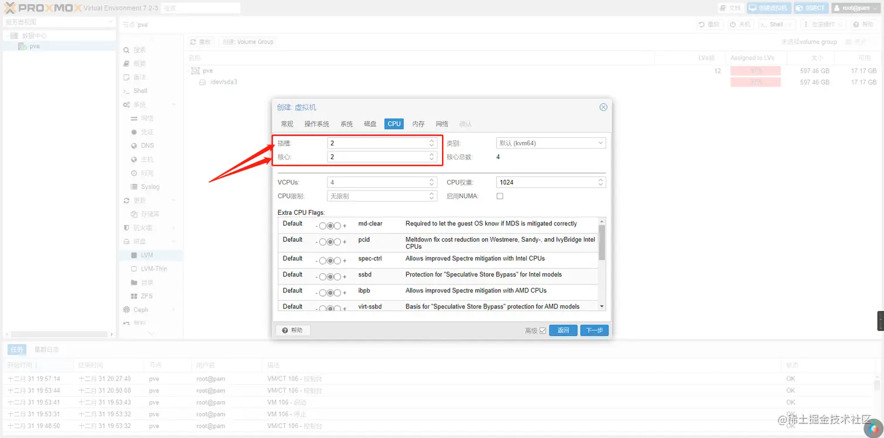Open the 备注 notes page
This screenshot has height=438, width=884.
point(139,77)
